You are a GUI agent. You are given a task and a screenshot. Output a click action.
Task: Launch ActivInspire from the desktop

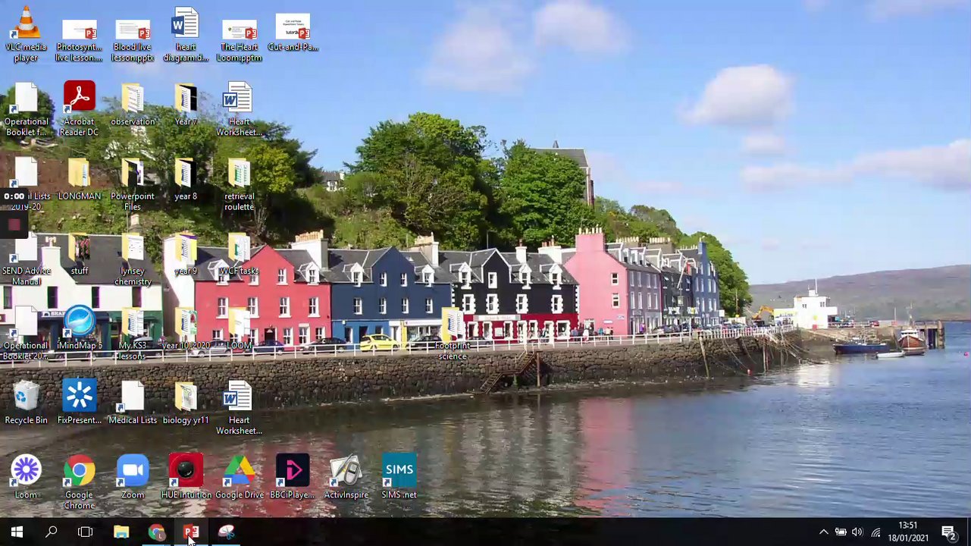[x=346, y=472]
